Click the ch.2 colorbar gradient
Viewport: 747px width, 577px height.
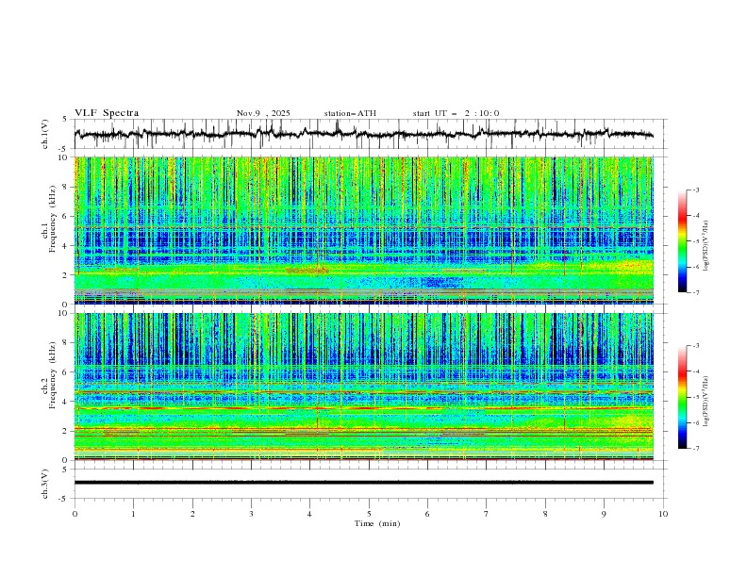coord(683,397)
